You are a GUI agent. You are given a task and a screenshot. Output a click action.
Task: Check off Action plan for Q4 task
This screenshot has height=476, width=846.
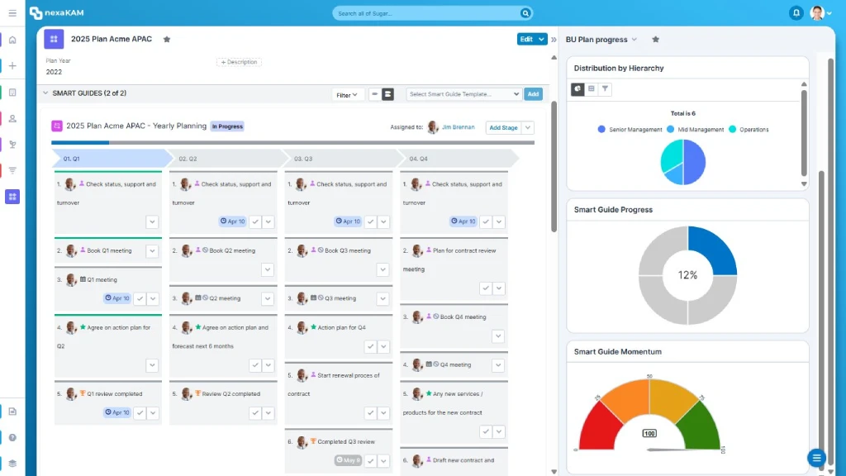[x=370, y=346]
